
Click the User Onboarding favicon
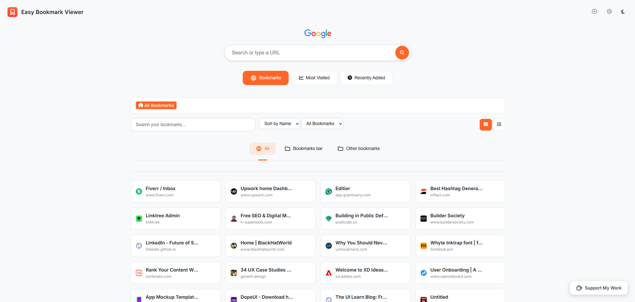(x=423, y=273)
